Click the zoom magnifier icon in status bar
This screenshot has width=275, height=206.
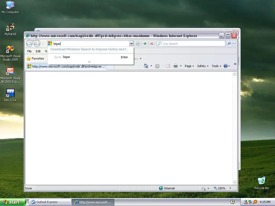[215, 188]
